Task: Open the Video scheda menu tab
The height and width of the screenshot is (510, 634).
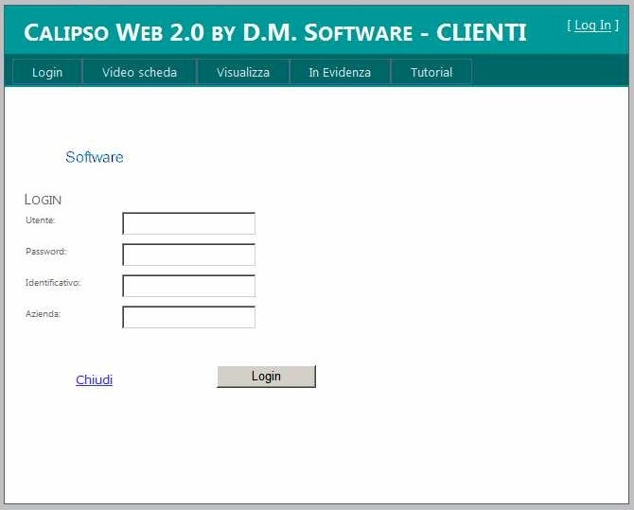Action: pyautogui.click(x=139, y=72)
